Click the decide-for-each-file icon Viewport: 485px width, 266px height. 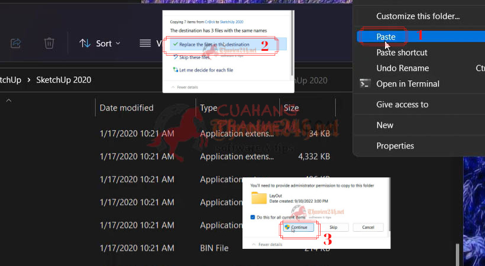coord(176,70)
